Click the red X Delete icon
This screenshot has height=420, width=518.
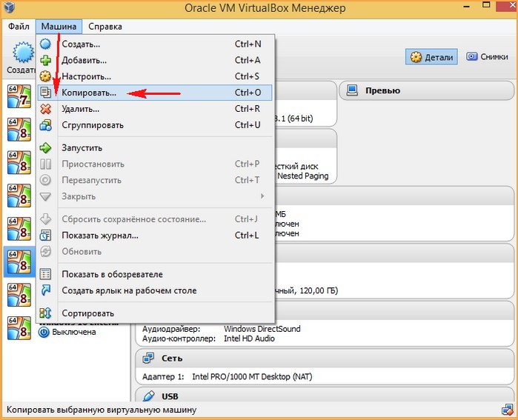click(46, 109)
